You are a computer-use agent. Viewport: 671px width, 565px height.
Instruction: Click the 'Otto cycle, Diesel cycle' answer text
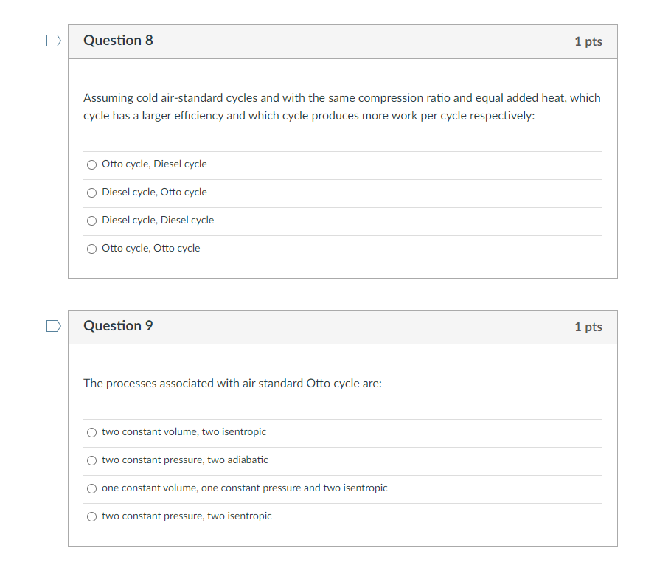154,164
